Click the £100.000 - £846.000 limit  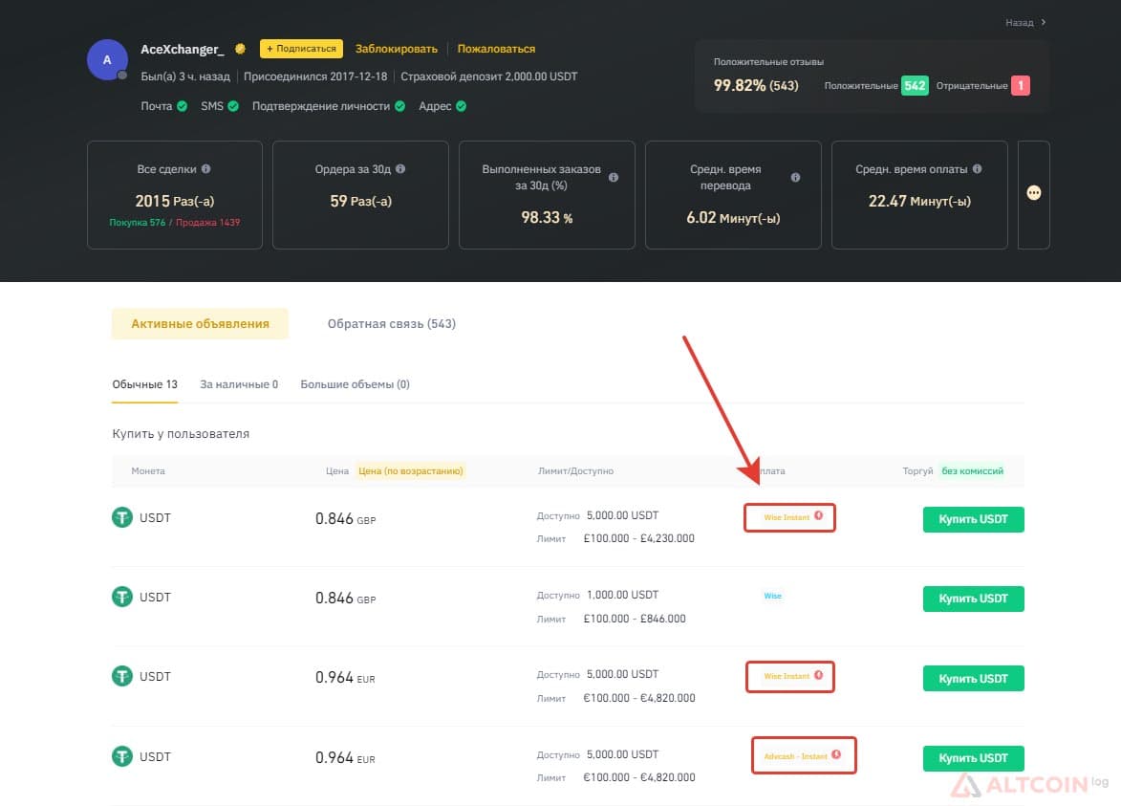click(635, 619)
